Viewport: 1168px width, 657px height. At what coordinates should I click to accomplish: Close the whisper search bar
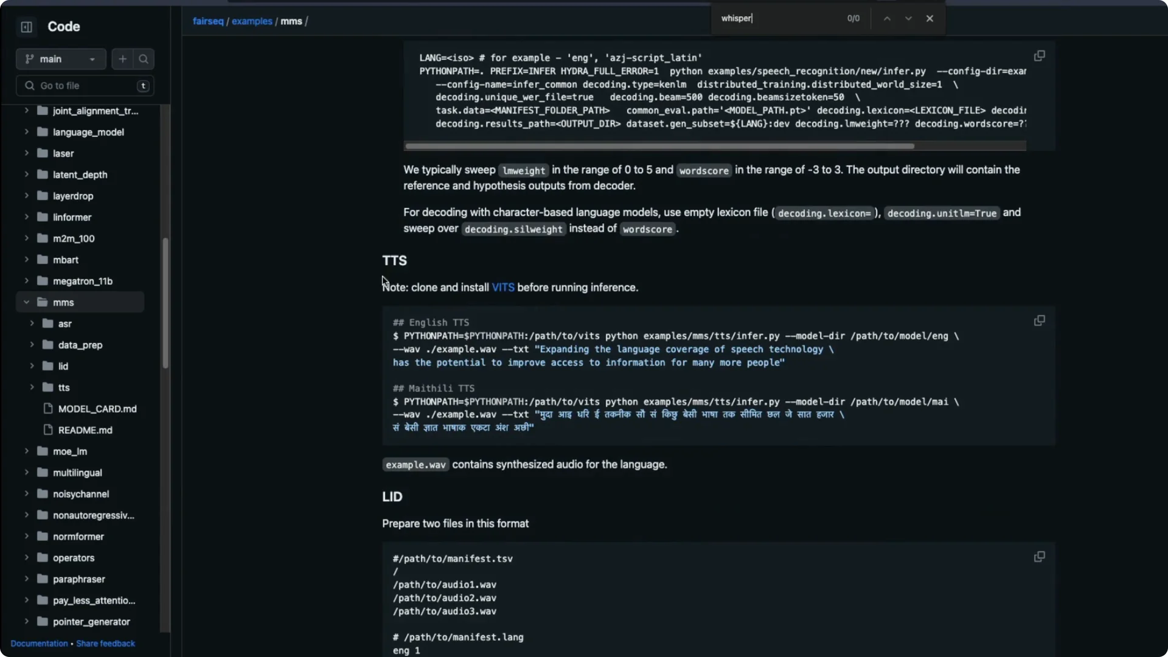coord(930,18)
